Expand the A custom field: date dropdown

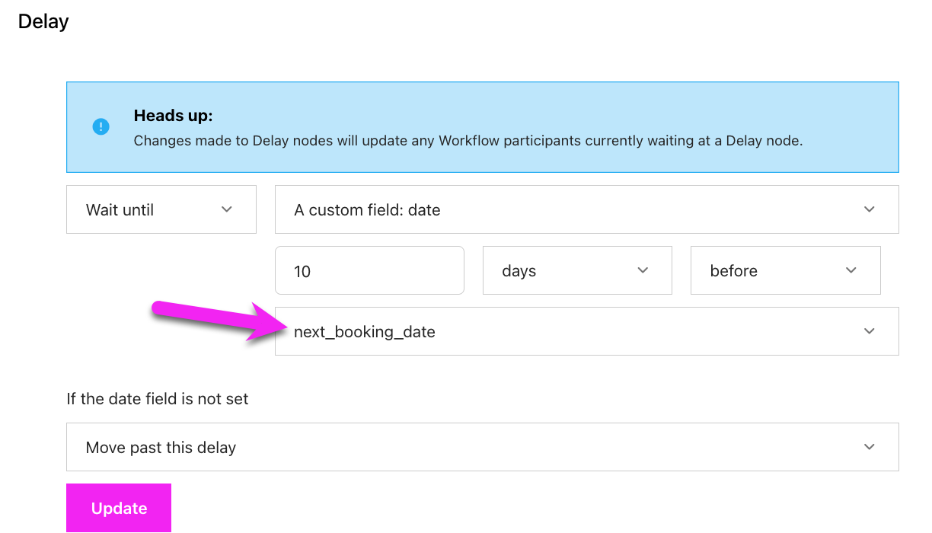[x=586, y=209]
